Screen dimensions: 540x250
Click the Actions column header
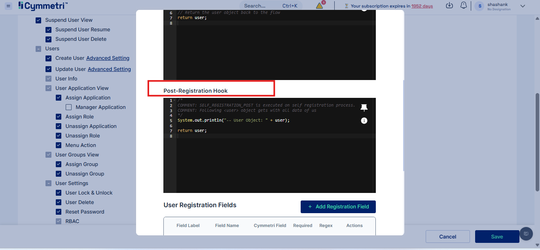tap(354, 225)
